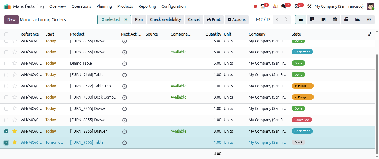The image size is (379, 159).
Task: Select the Done Table 1.00 row checkbox
Action: click(x=6, y=75)
